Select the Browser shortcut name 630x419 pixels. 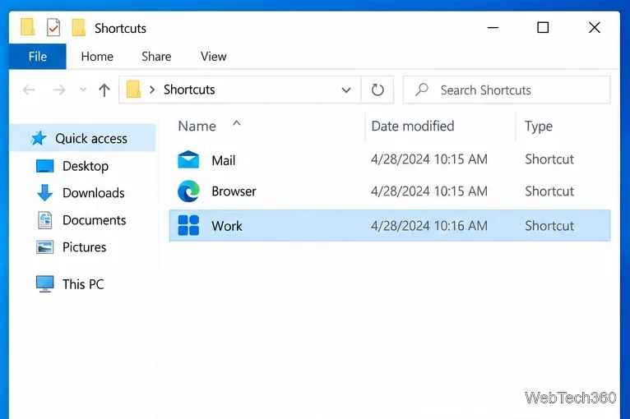[234, 191]
